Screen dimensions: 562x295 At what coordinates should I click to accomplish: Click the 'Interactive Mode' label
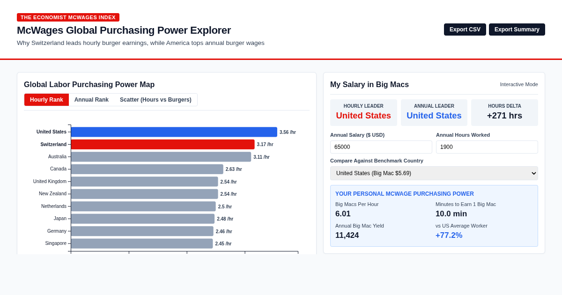(519, 84)
